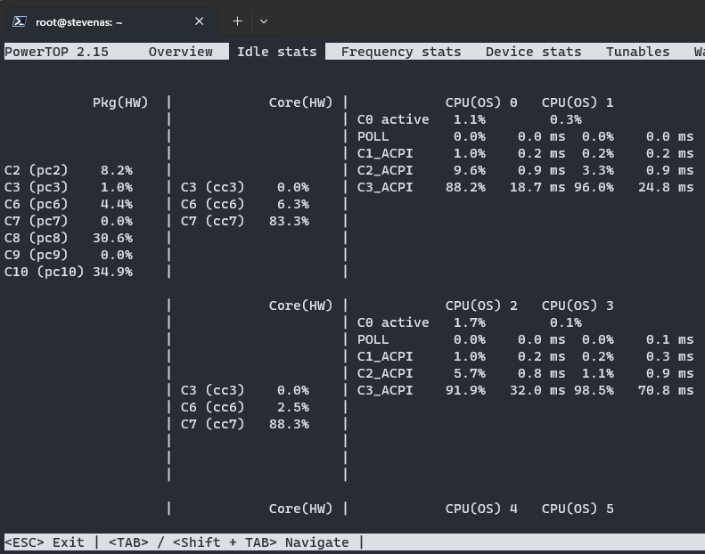Click the 1.7% C0 active value

click(x=470, y=322)
